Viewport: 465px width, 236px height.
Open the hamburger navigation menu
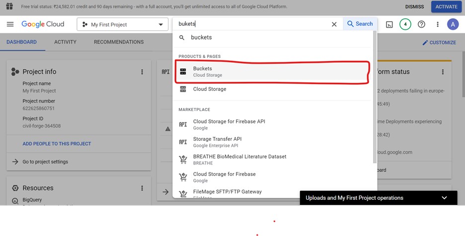click(x=10, y=24)
